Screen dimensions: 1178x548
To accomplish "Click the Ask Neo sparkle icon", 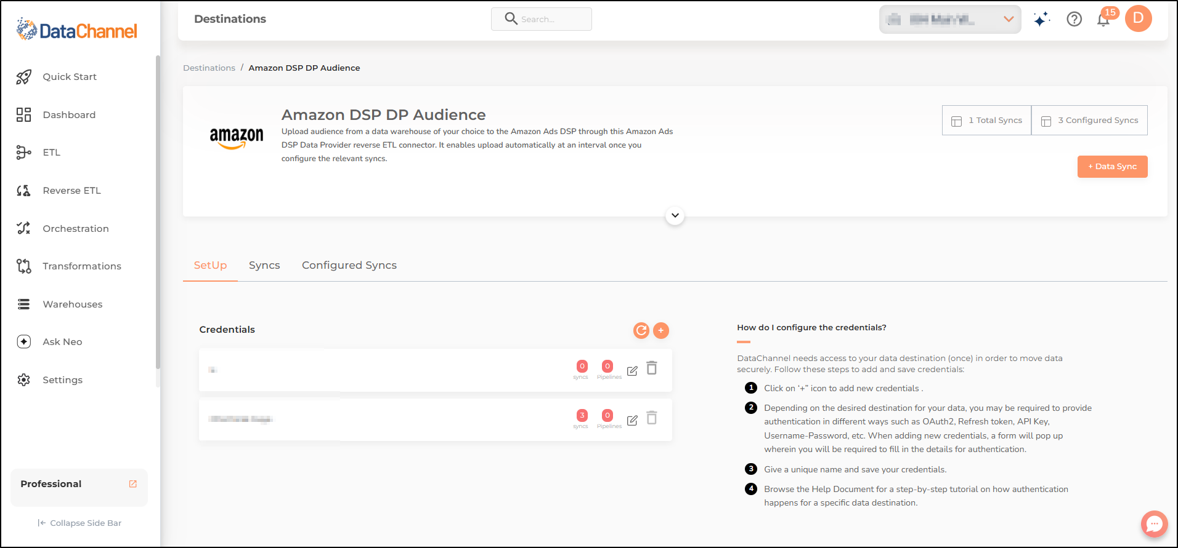I will [x=23, y=342].
